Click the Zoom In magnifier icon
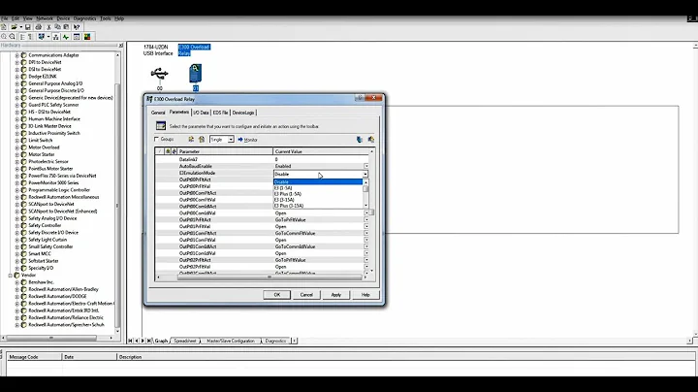This screenshot has height=392, width=698. pyautogui.click(x=4, y=37)
